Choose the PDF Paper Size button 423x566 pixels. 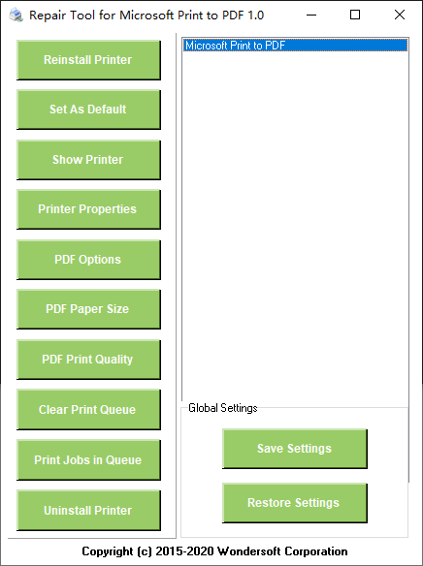(x=88, y=309)
